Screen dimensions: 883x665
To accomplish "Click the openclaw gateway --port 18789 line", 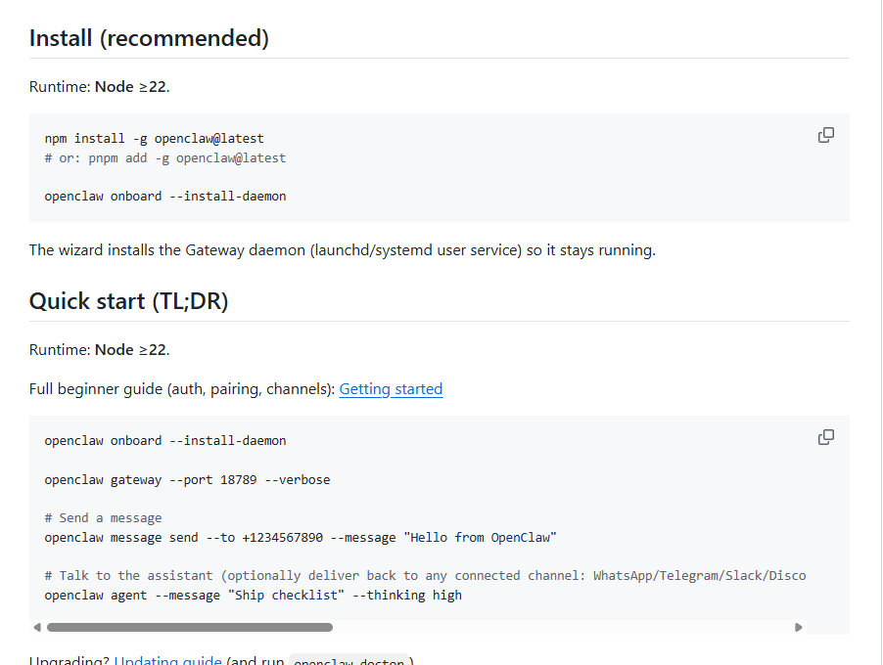I will point(187,479).
